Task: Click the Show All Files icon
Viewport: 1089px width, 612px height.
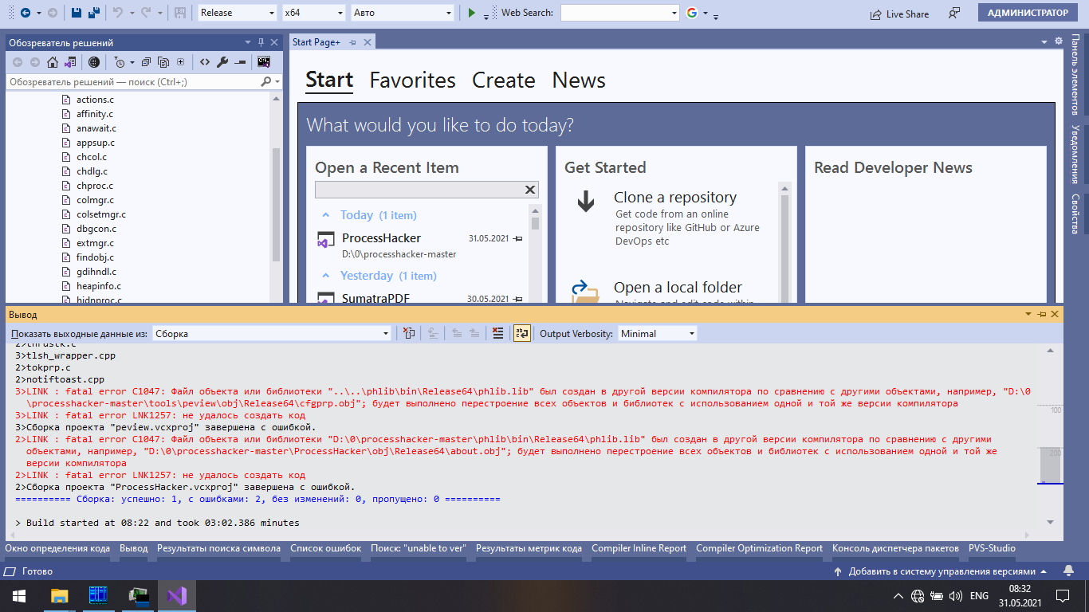Action: point(163,61)
